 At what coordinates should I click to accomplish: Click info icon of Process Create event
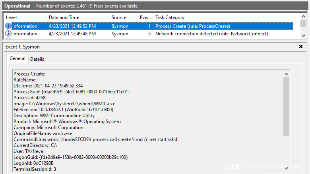click(x=8, y=26)
